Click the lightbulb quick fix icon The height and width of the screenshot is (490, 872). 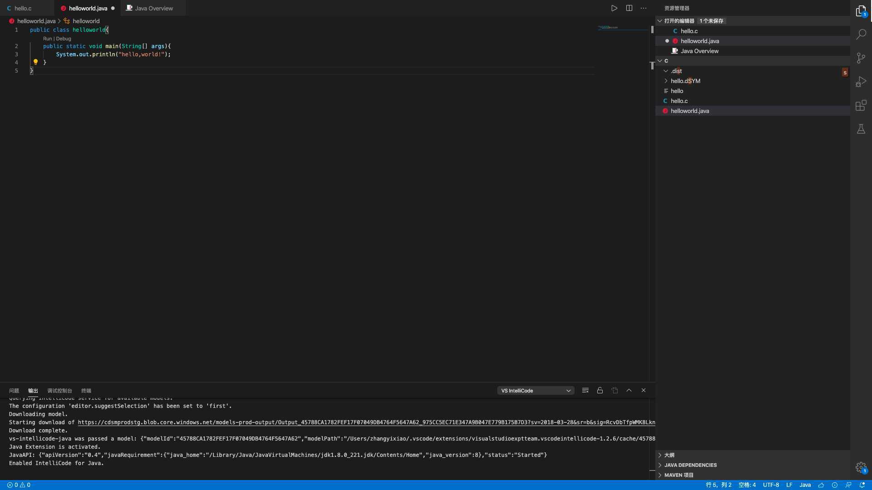coord(35,62)
